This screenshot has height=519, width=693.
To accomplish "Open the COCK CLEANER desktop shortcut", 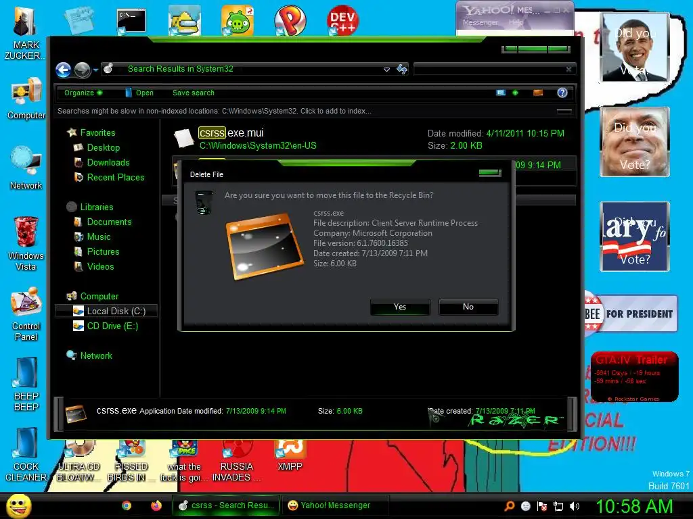I will point(26,455).
